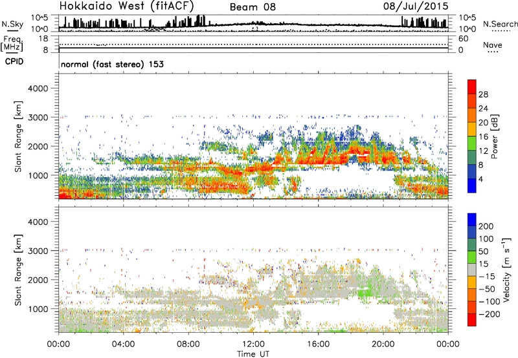Pick the blue velocity swatch above 200
Screen dimensions: 518x358
[472, 220]
